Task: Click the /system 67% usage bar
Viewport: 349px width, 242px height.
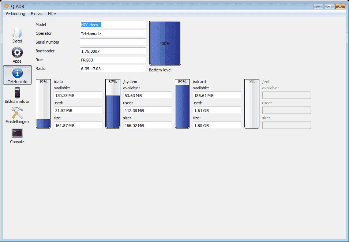Action: point(113,104)
